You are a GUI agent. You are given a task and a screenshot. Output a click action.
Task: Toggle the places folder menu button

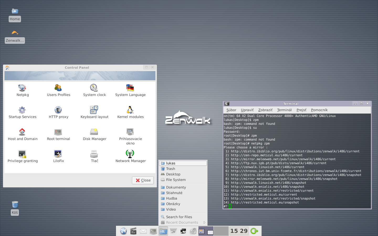pyautogui.click(x=163, y=231)
